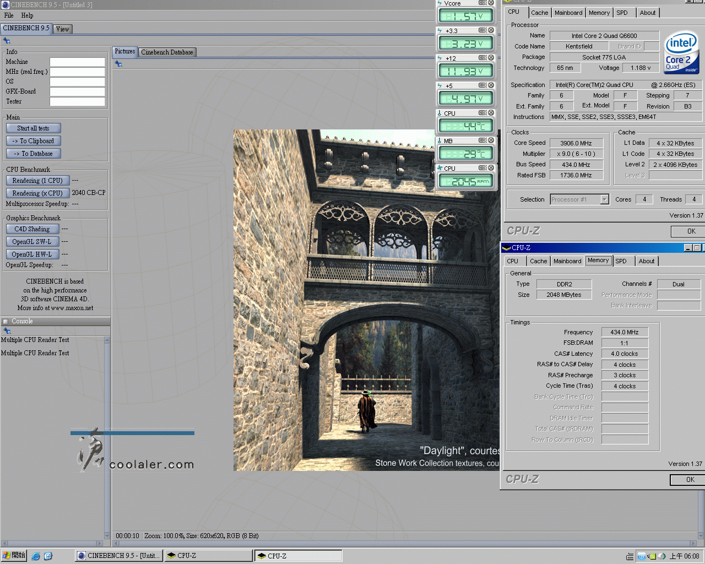Open settings icon on +12 sensor widget
Image resolution: width=705 pixels, height=564 pixels.
tap(482, 58)
